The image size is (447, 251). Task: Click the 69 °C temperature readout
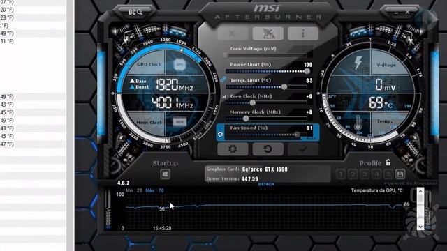(381, 102)
